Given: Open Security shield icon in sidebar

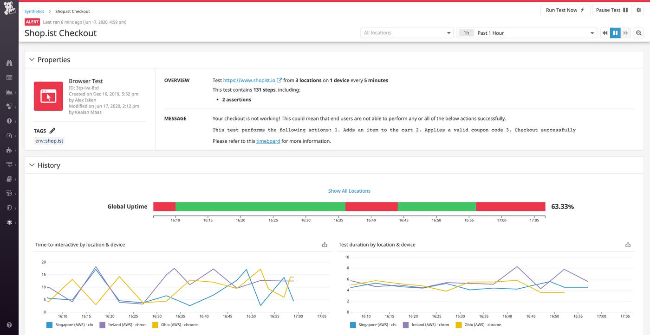Looking at the screenshot, I should [9, 208].
